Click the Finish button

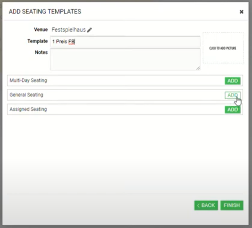tap(232, 205)
